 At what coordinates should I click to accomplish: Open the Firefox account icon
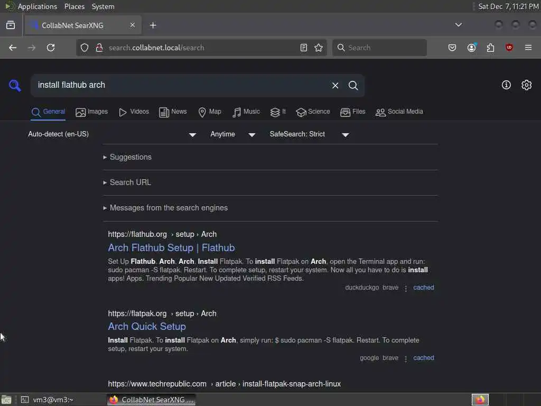tap(472, 48)
